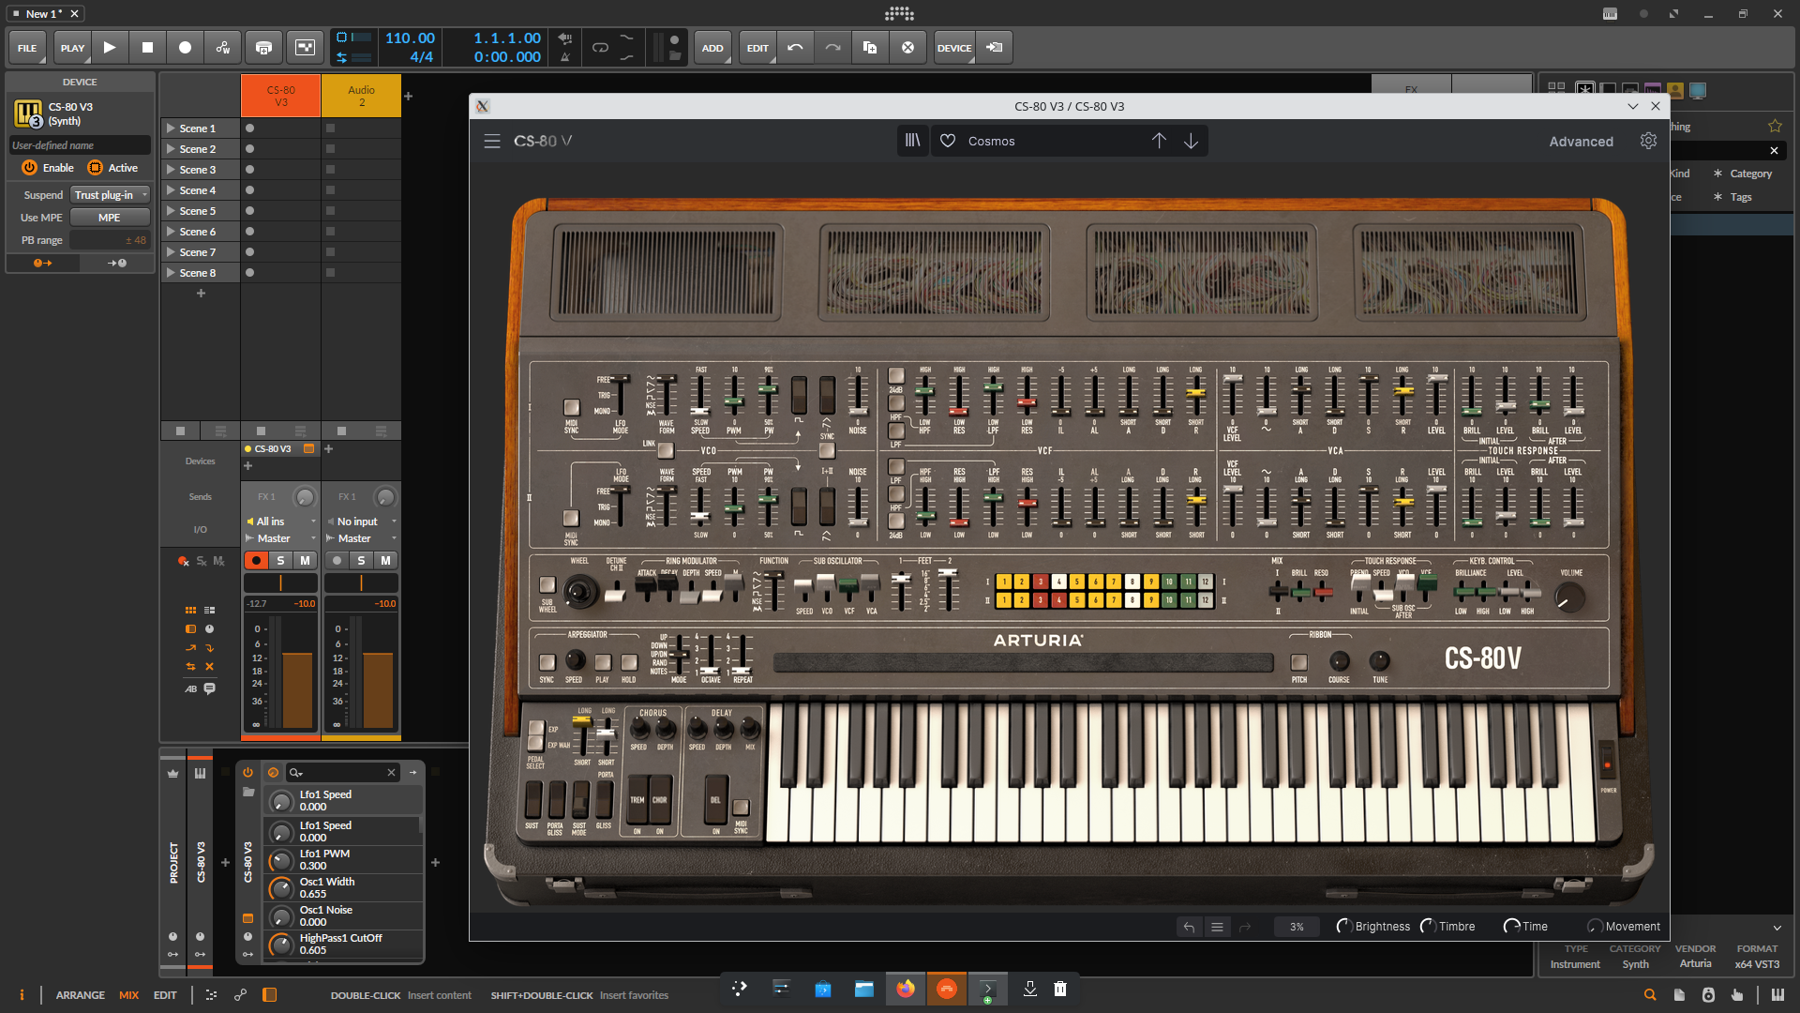Open the Master output routing selector
Viewport: 1800px width, 1013px height.
(277, 538)
